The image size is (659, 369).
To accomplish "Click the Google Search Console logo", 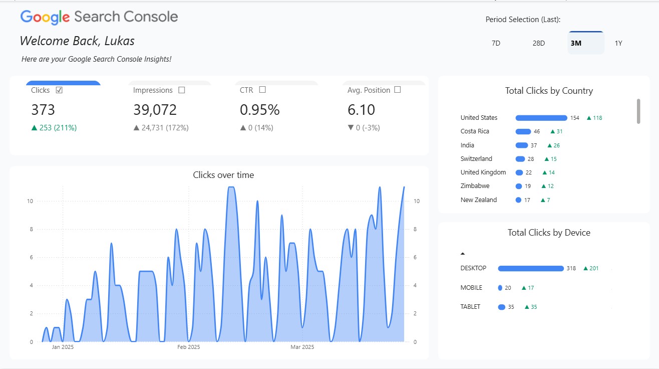I will (x=98, y=16).
